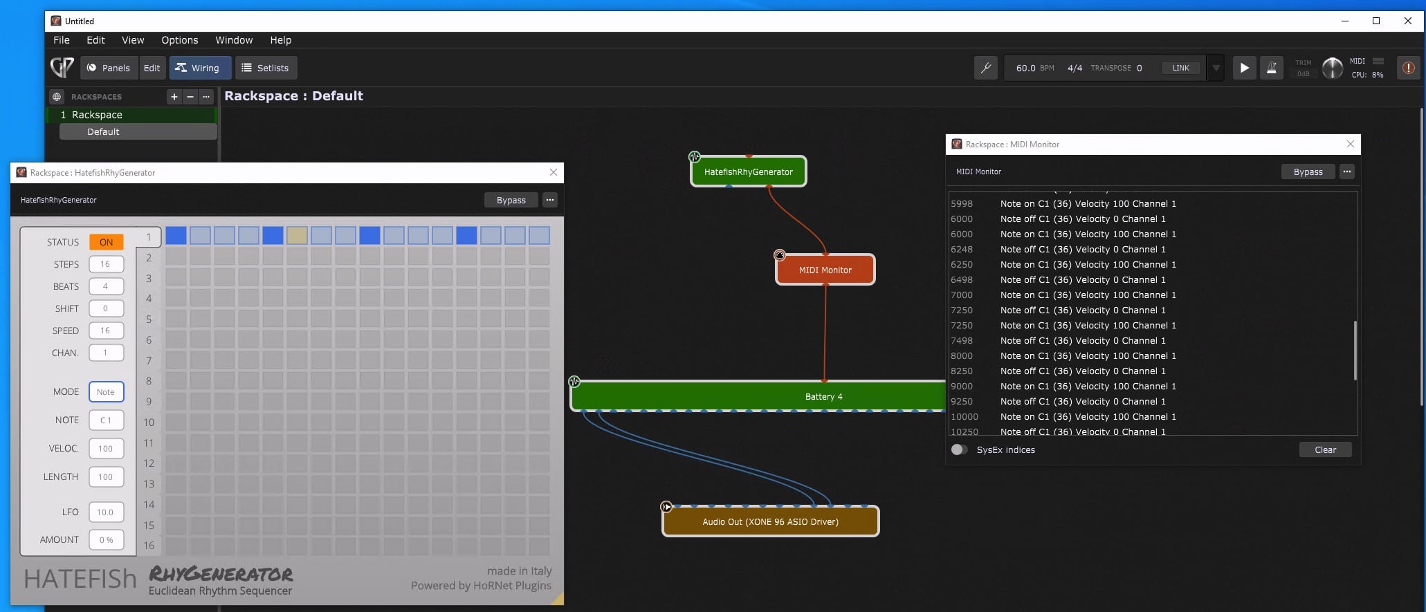Open the tuner with the tuning fork icon

pos(985,68)
